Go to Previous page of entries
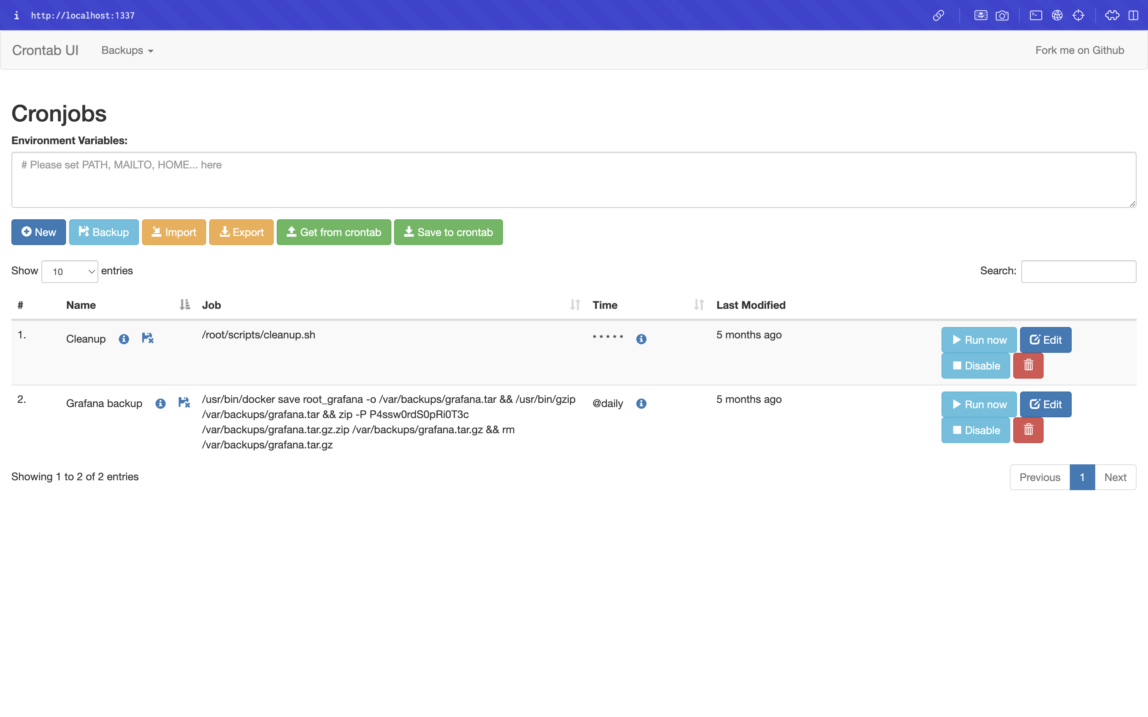Viewport: 1148px width, 717px height. (x=1040, y=477)
